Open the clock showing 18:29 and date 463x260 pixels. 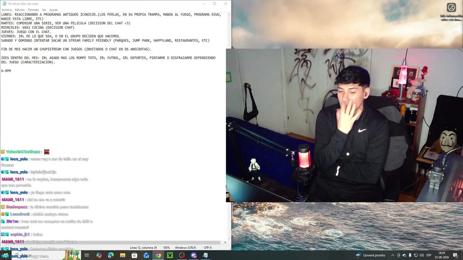442,255
